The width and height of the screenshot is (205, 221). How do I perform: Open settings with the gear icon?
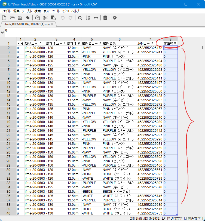pyautogui.click(x=115, y=18)
